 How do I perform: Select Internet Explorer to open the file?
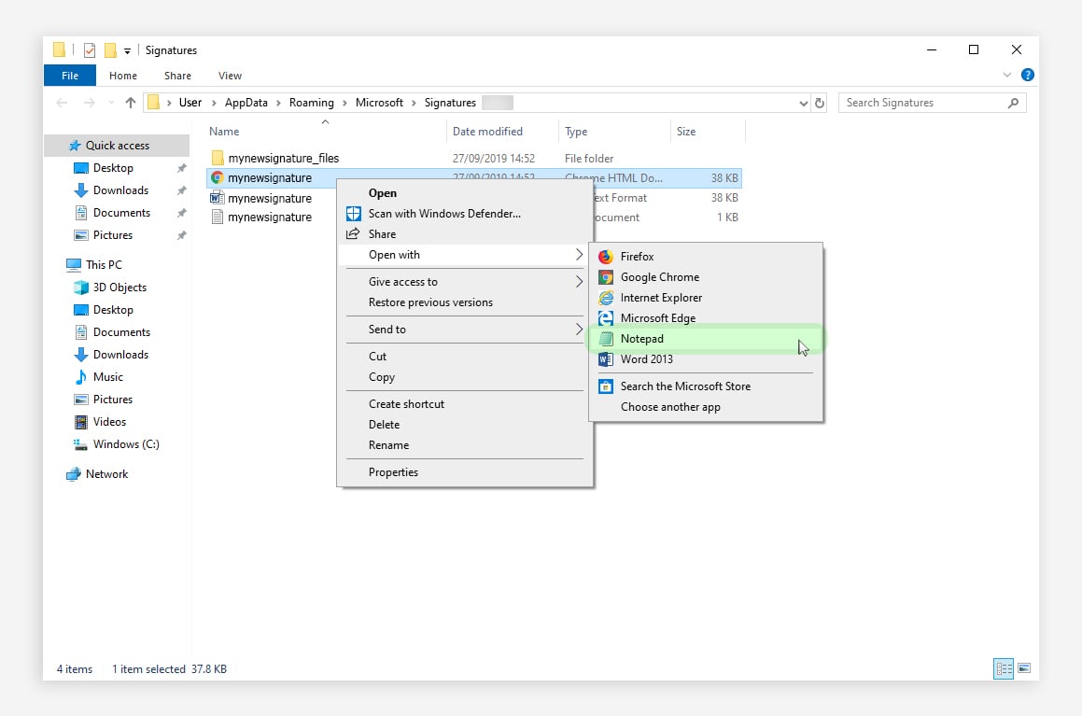pyautogui.click(x=705, y=298)
